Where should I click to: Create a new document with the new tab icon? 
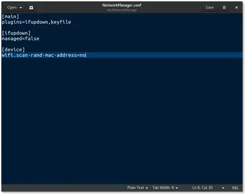pos(31,8)
